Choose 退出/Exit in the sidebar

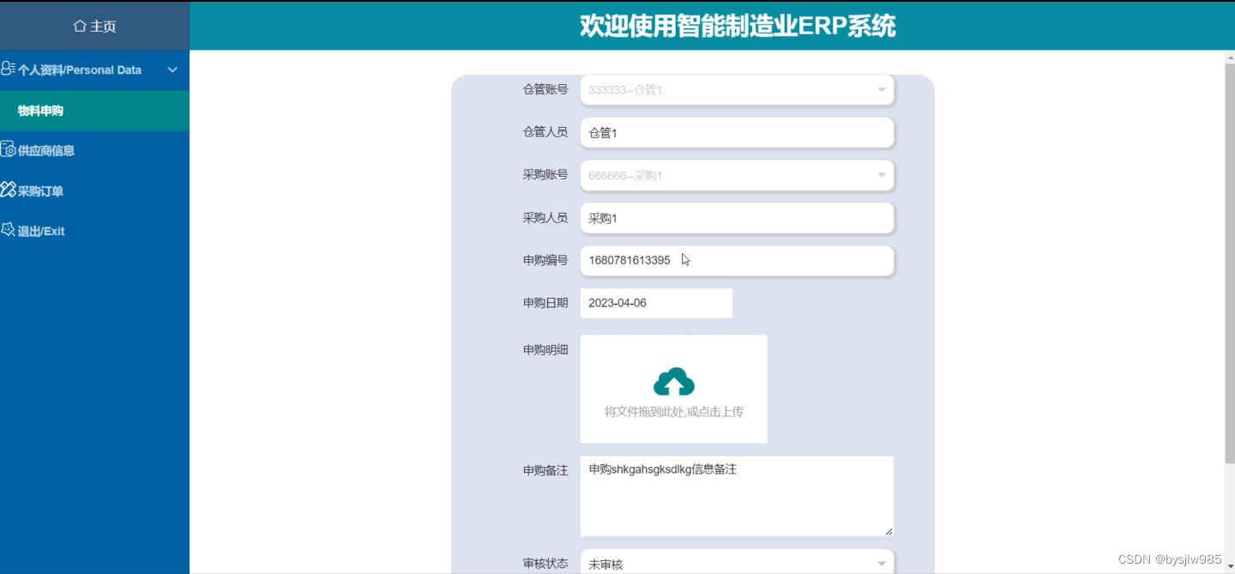(x=94, y=231)
